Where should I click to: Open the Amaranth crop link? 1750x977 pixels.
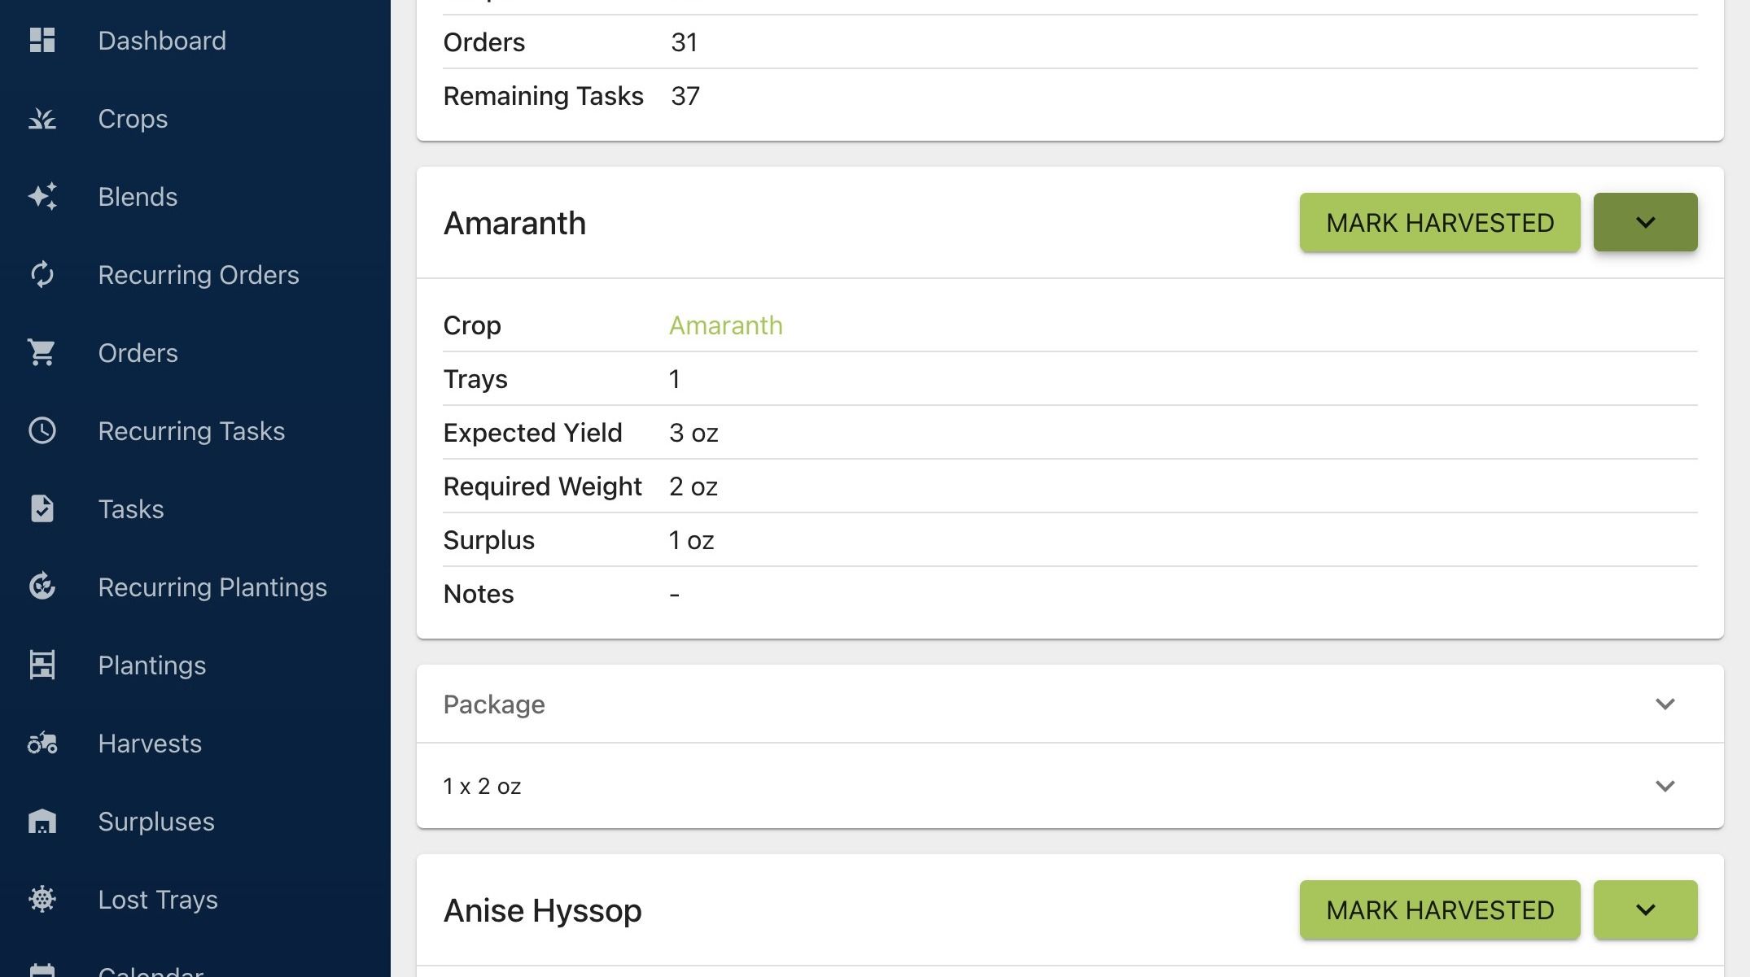(725, 325)
